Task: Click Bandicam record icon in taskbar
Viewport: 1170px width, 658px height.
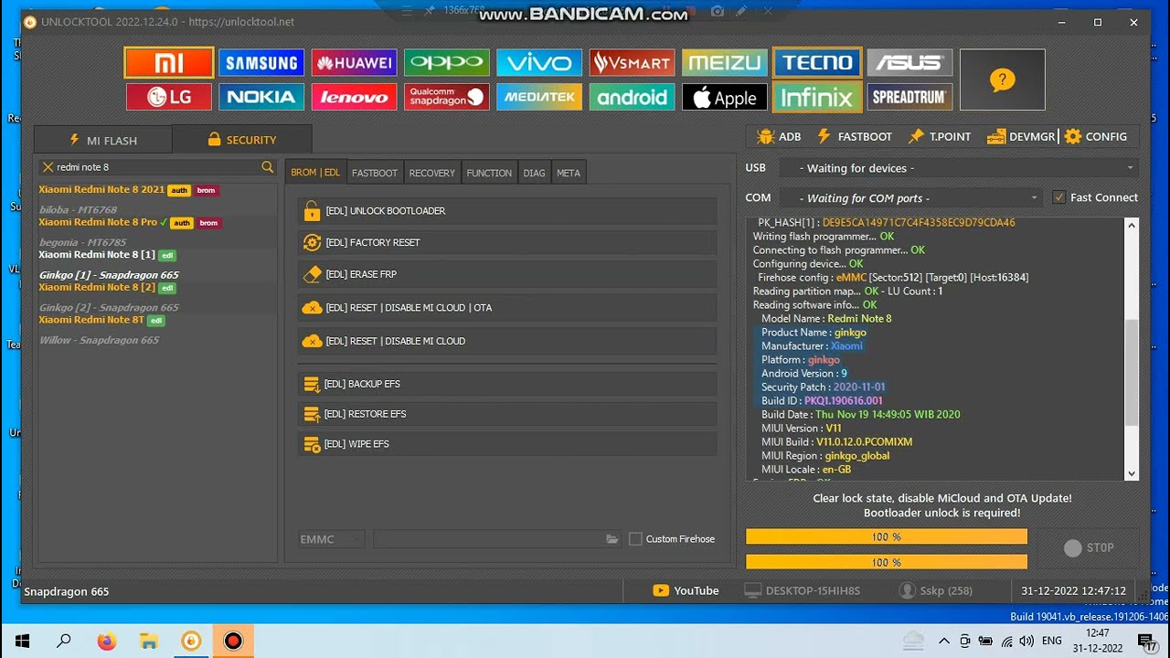Action: [233, 641]
